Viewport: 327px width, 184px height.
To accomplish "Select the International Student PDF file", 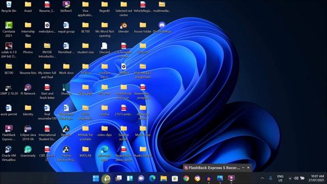I will pos(47,133).
